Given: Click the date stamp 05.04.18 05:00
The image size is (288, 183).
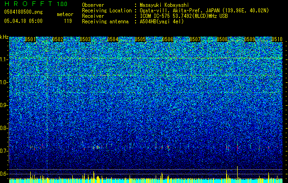Looking at the screenshot, I should point(23,21).
